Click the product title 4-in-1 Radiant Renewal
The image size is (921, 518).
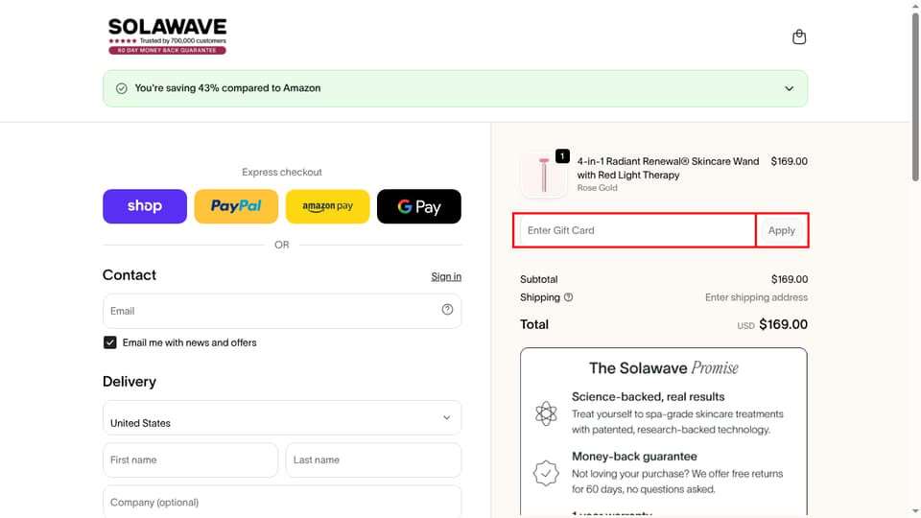point(668,168)
